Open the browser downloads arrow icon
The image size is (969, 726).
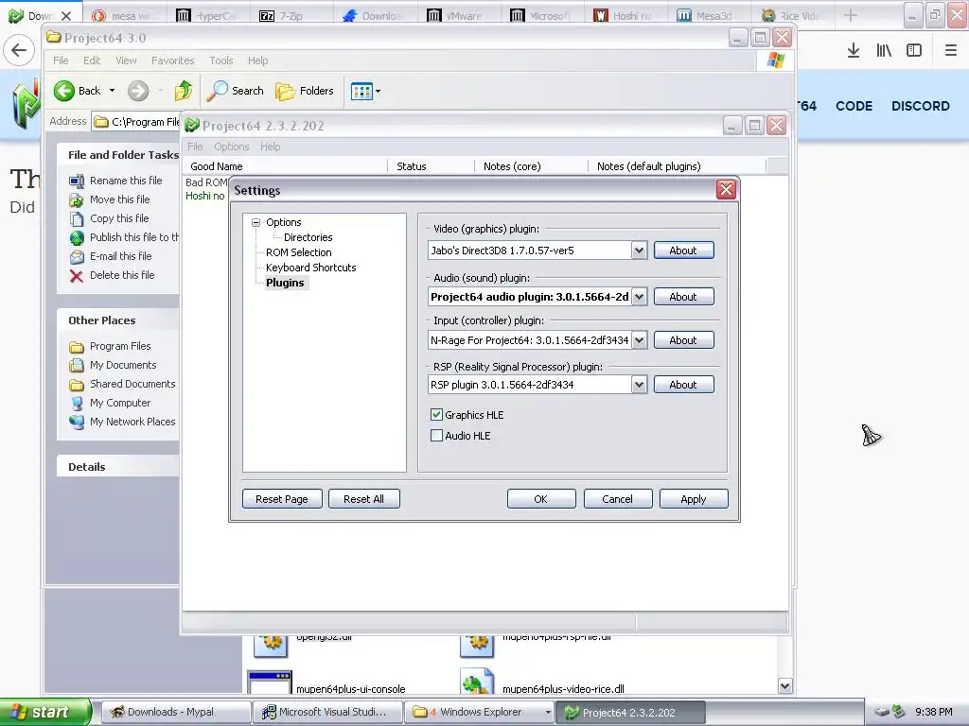tap(854, 50)
